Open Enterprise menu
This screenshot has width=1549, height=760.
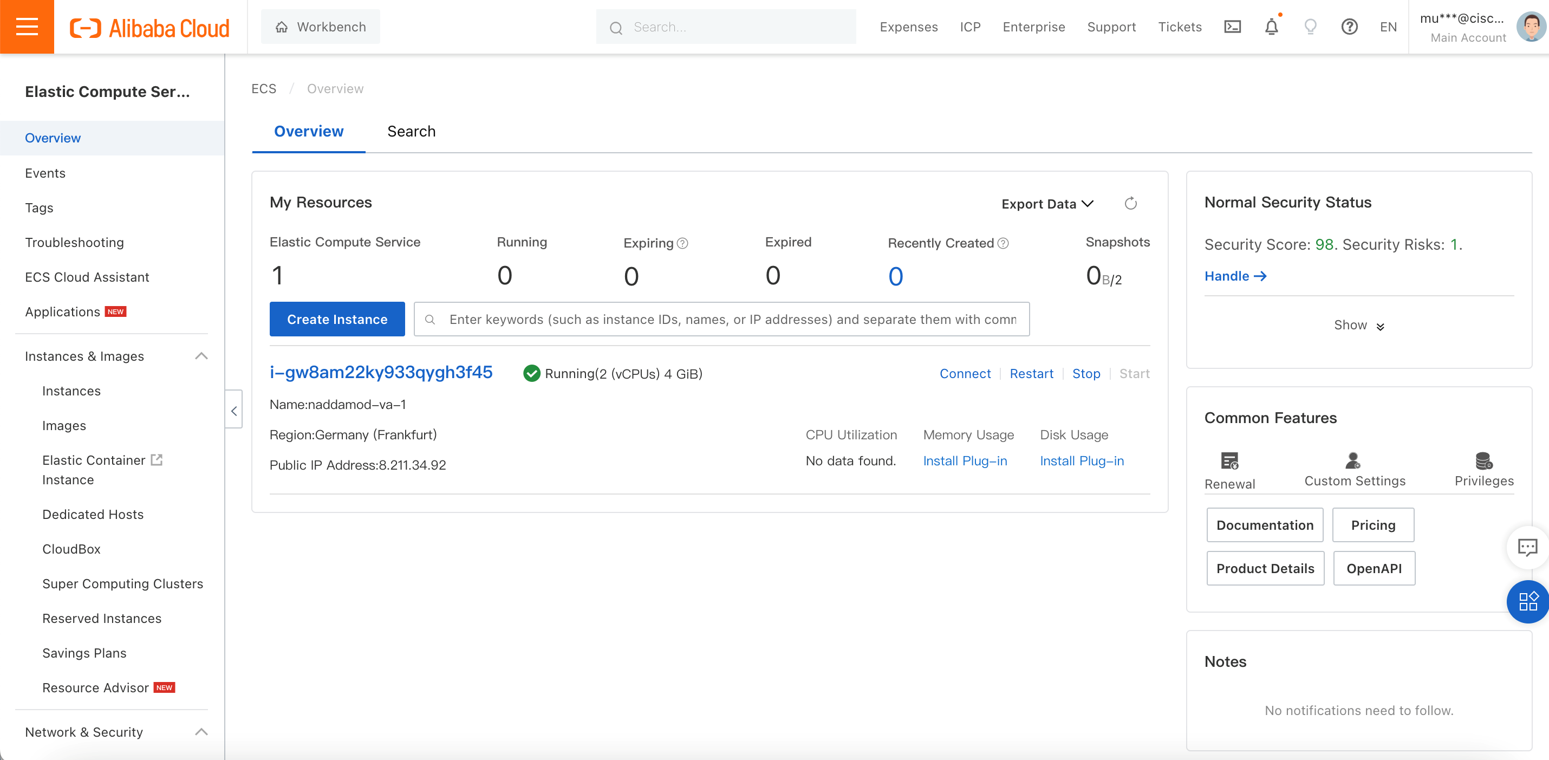1034,27
